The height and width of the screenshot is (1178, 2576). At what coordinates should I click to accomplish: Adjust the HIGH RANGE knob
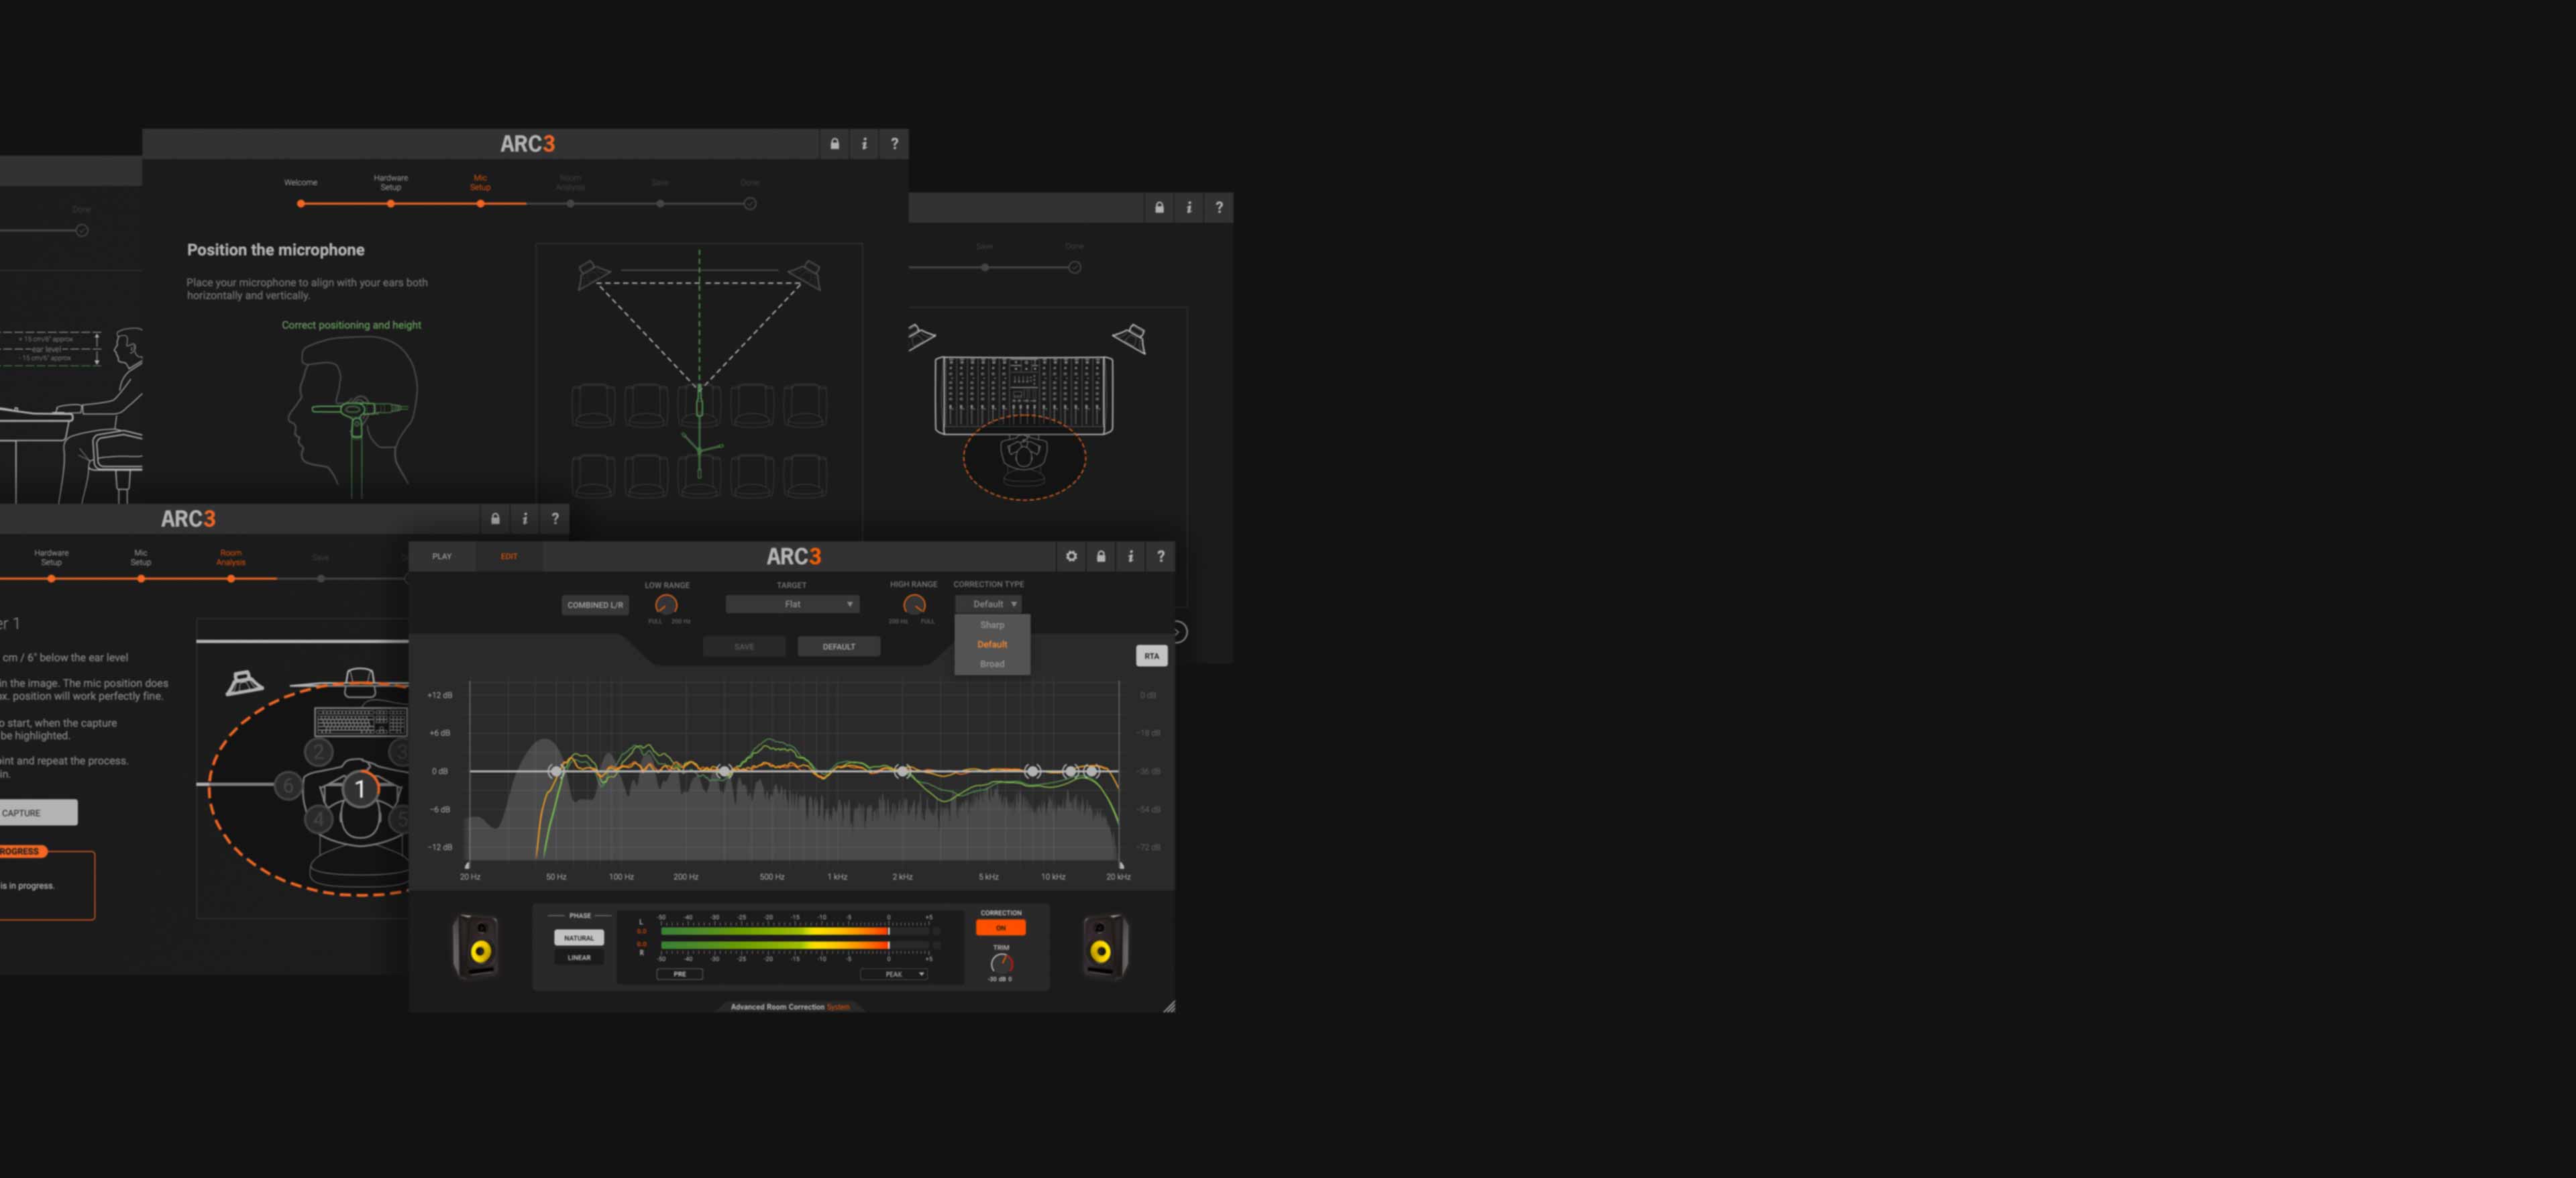coord(914,605)
